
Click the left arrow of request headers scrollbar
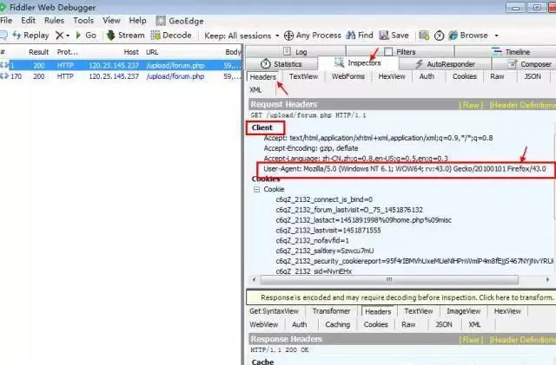[254, 280]
